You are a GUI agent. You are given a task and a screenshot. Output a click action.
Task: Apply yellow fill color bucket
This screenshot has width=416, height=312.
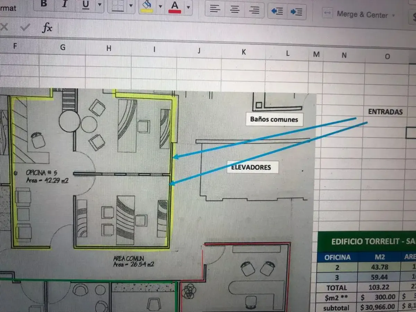point(147,6)
